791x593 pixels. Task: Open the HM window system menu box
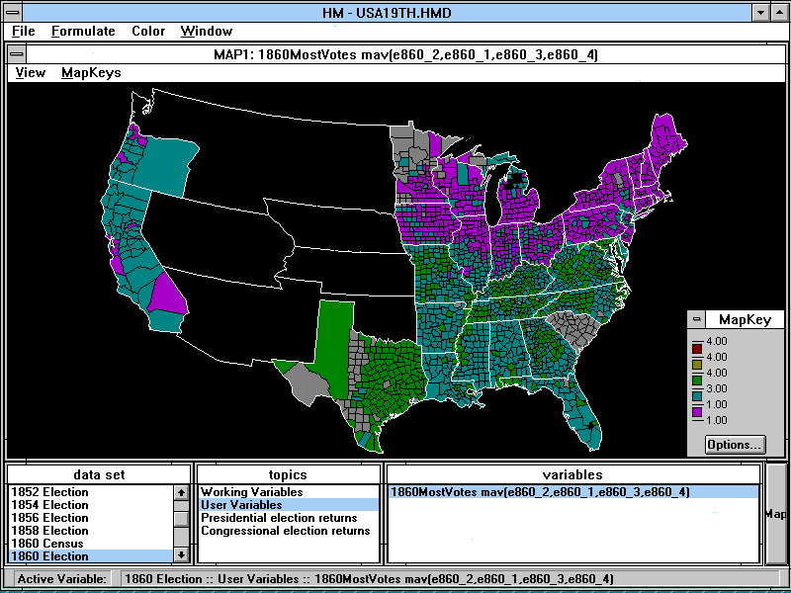pyautogui.click(x=15, y=12)
